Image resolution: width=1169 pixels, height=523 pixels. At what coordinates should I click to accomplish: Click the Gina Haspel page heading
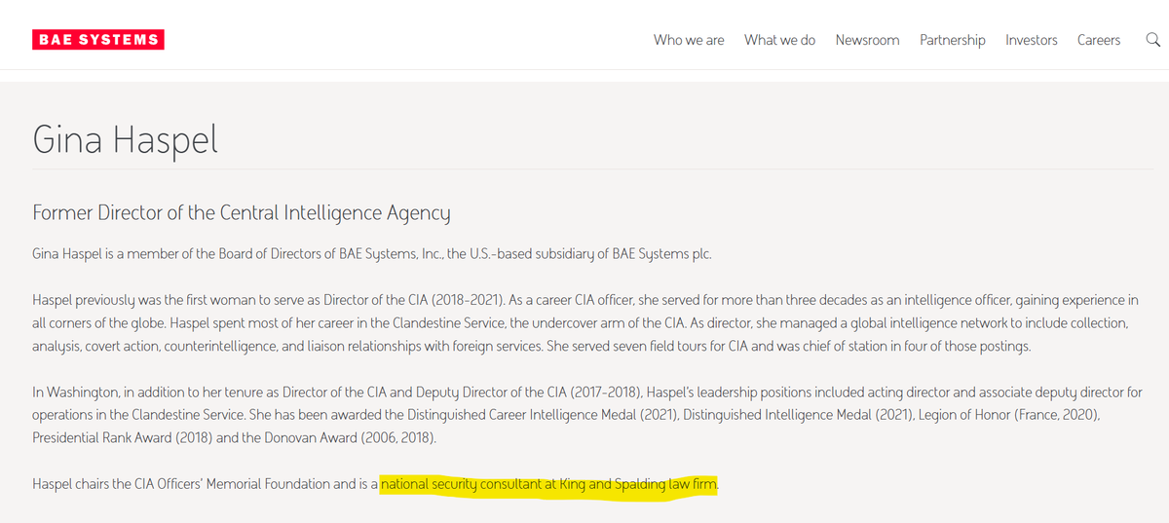coord(125,139)
